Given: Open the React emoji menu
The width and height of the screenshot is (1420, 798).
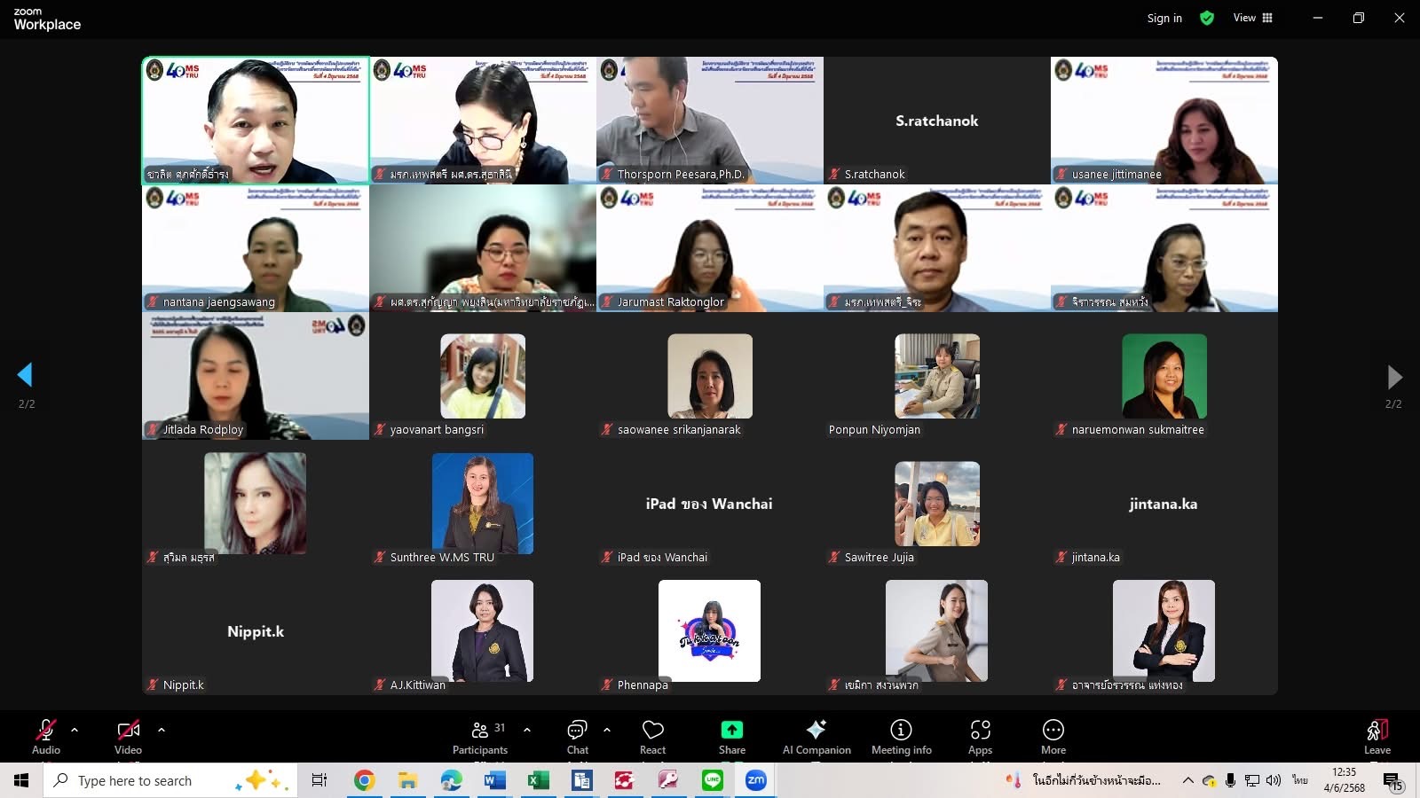Looking at the screenshot, I should (x=652, y=736).
